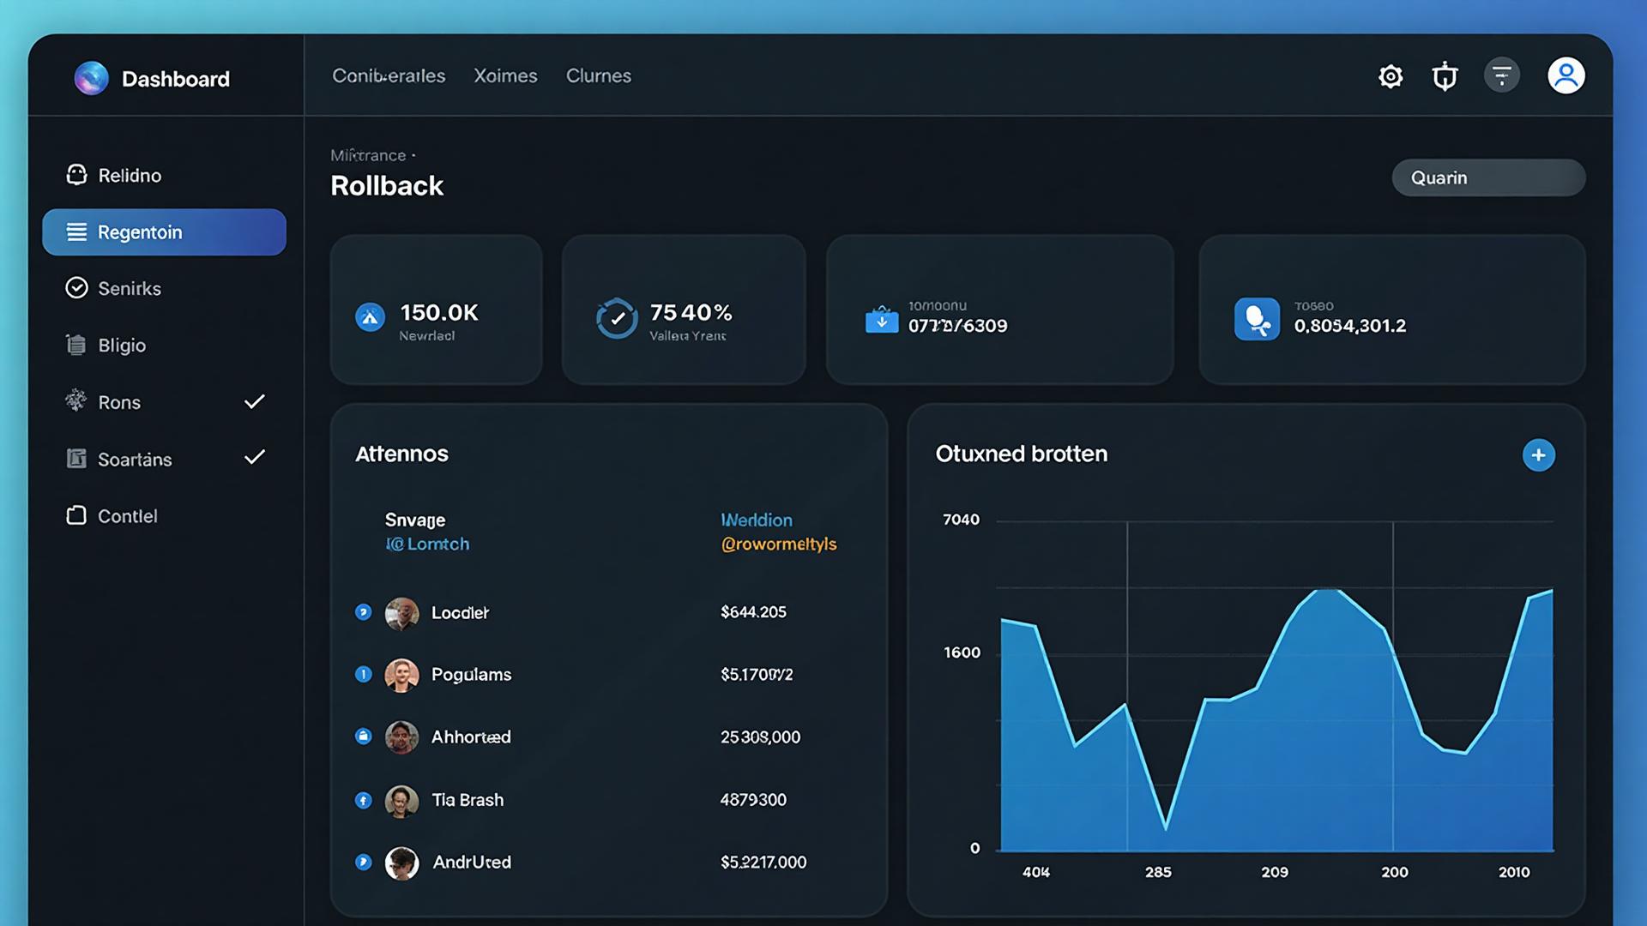Click the shield icon near the top right
1647x926 pixels.
pos(1445,75)
